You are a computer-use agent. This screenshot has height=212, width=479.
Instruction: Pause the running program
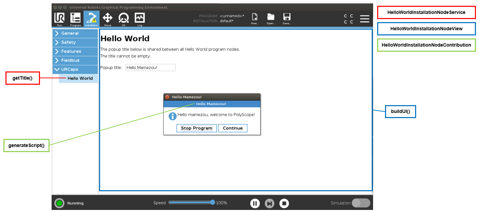(x=255, y=203)
